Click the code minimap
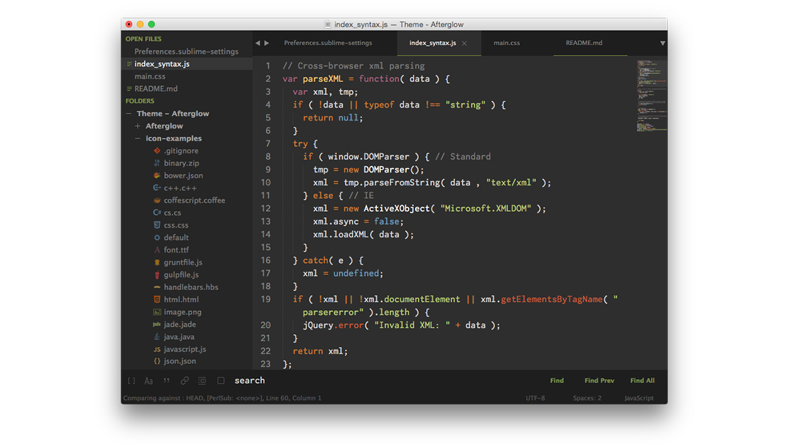This screenshot has height=446, width=788. tap(652, 96)
